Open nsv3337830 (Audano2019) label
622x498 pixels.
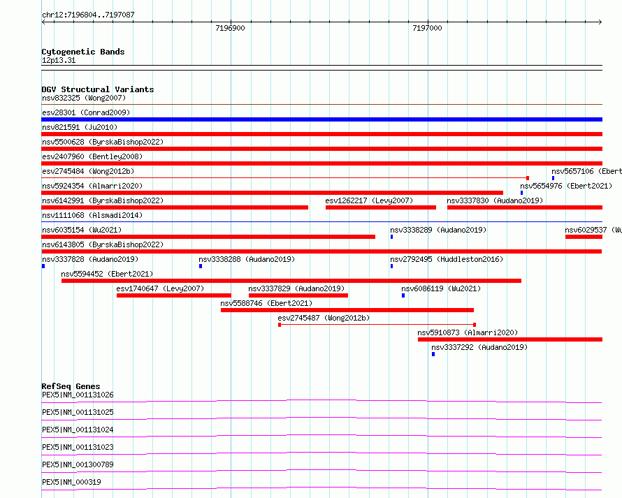(x=495, y=200)
